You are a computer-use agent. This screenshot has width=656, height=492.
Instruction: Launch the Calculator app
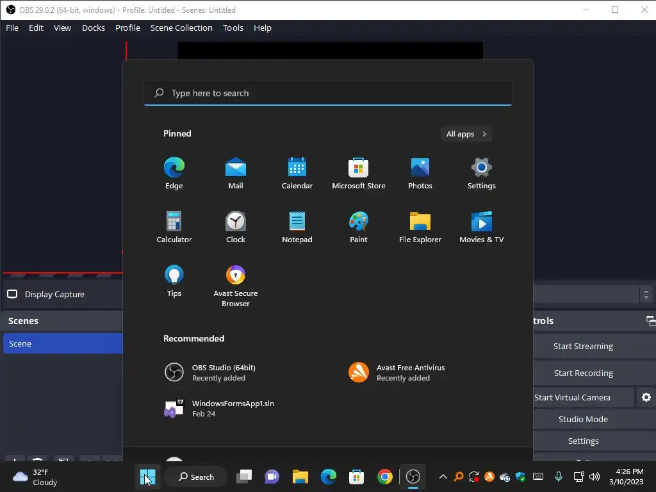coord(174,227)
